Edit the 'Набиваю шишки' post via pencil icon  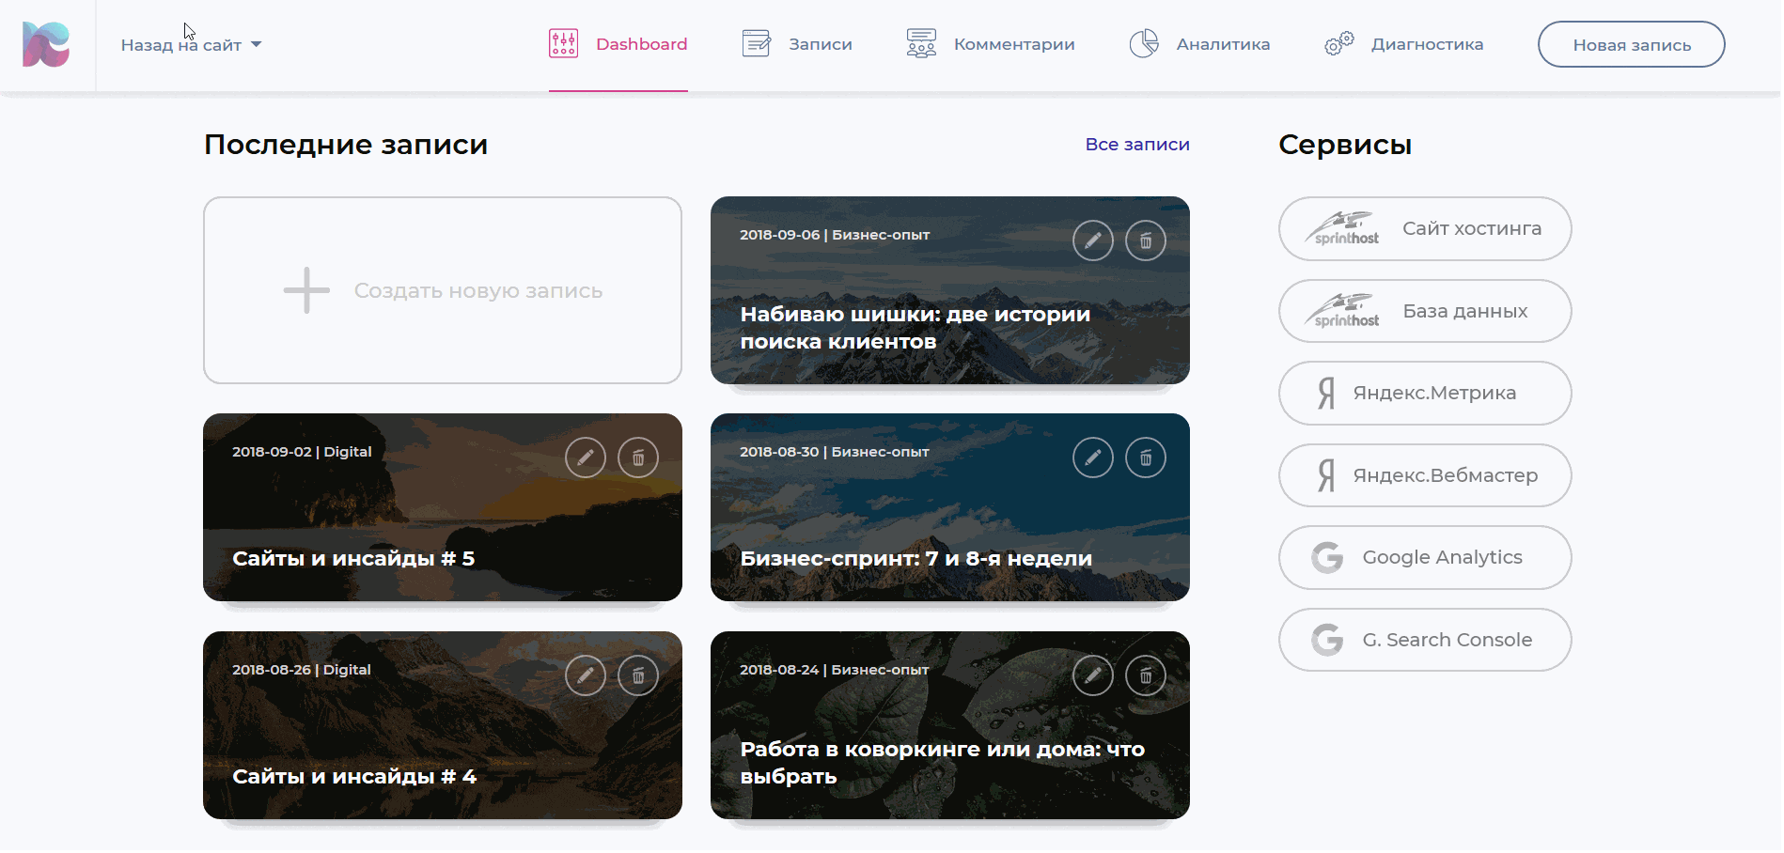tap(1092, 240)
